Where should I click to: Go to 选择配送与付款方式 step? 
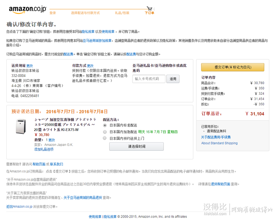click(x=85, y=13)
